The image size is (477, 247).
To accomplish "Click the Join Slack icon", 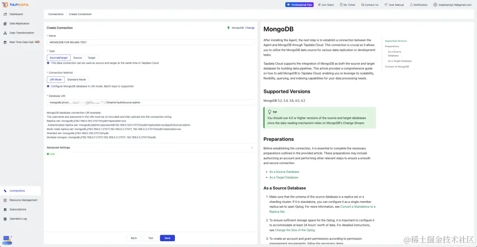I will (319, 5).
